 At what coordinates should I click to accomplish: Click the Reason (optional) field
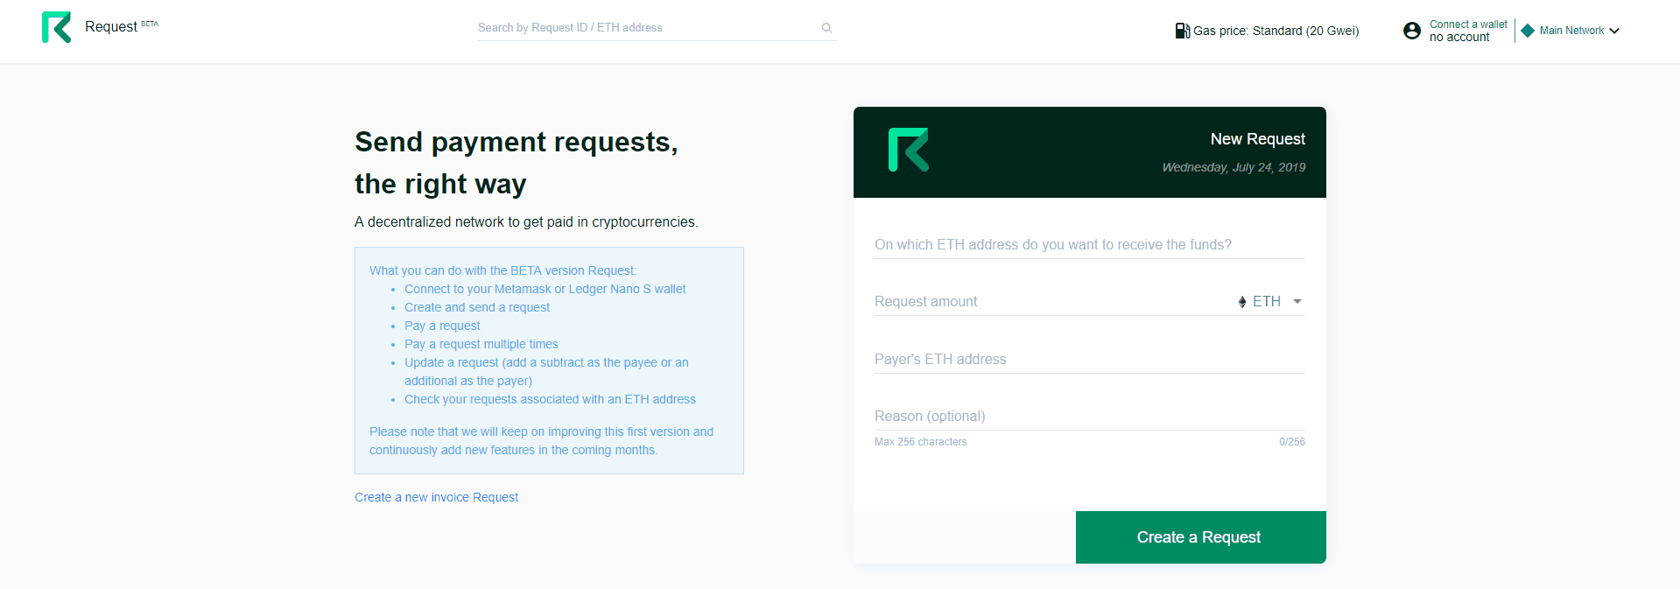[x=1089, y=417]
